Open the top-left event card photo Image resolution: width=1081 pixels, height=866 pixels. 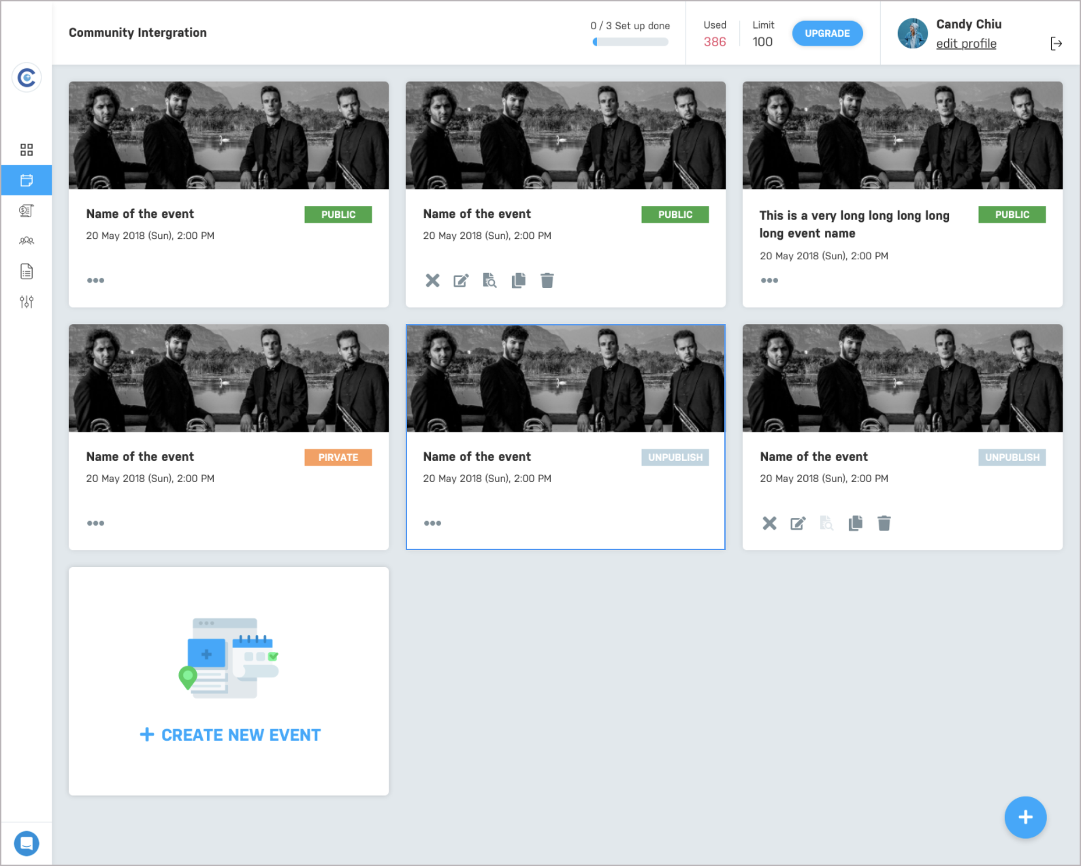tap(229, 135)
